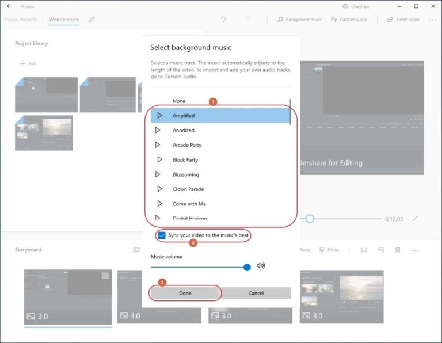442x343 pixels.
Task: Click the OneDrive cloud icon
Action: pos(345,6)
